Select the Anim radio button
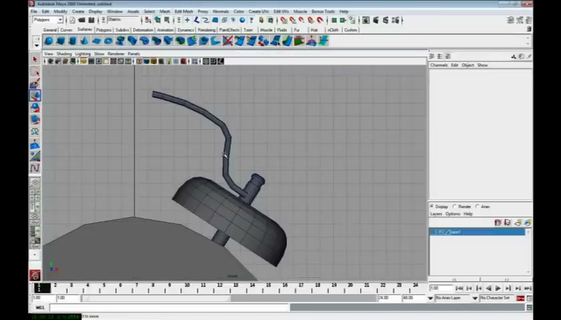 click(478, 207)
